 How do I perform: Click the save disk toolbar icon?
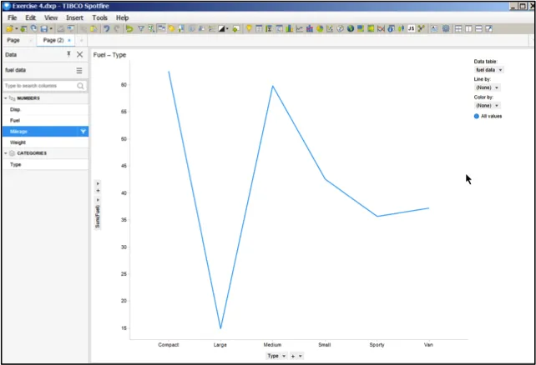pos(44,28)
